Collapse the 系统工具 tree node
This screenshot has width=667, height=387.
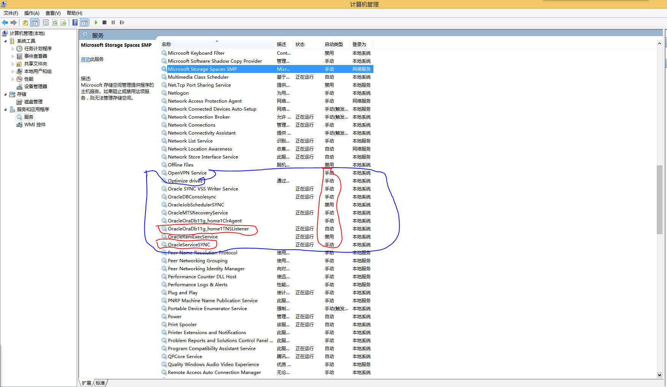(x=5, y=41)
